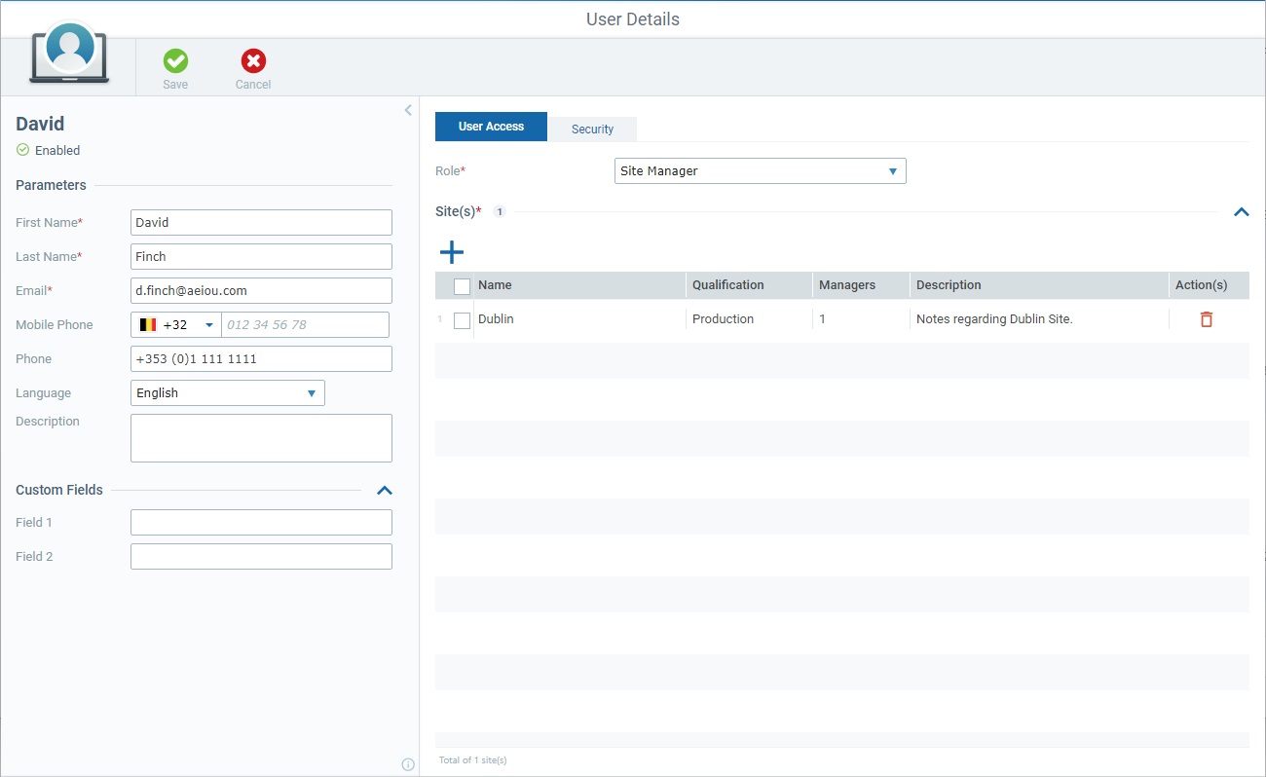The height and width of the screenshot is (777, 1266).
Task: Collapse the Custom Fields section
Action: coord(385,491)
